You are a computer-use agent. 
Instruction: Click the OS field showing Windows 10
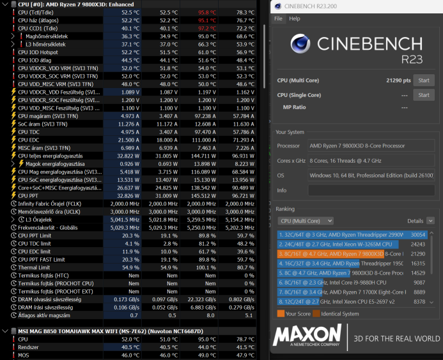(371, 176)
